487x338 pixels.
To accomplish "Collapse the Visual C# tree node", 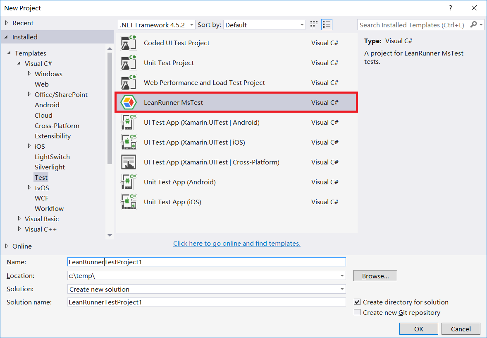I will tap(19, 63).
